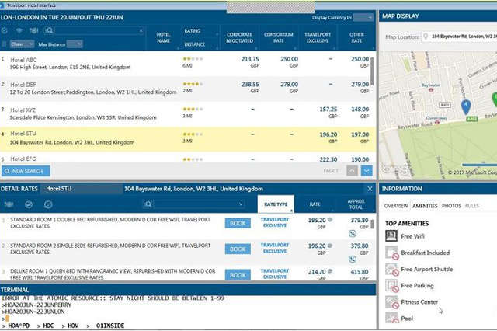
Task: Click the hotel search magnifier icon
Action: 49,30
